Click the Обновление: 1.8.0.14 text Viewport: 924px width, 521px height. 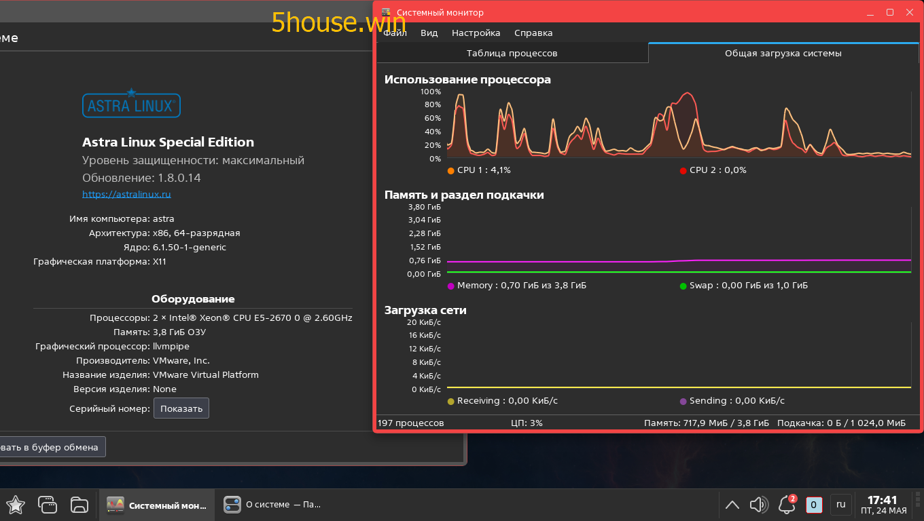point(141,178)
